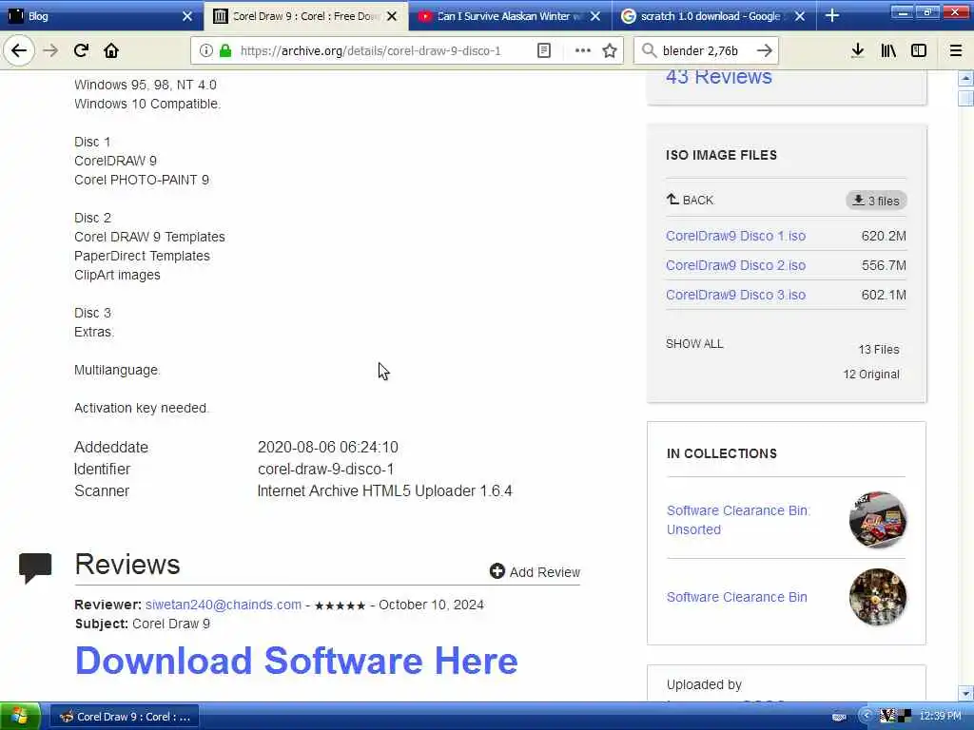974x730 pixels.
Task: Click the Download Software Here link
Action: [x=297, y=661]
